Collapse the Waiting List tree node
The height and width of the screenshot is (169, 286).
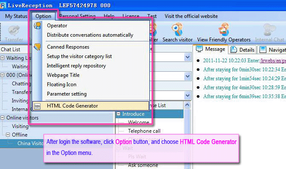(3, 58)
